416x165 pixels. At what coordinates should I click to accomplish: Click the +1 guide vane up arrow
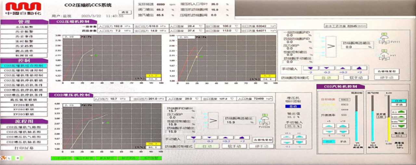coord(300,137)
